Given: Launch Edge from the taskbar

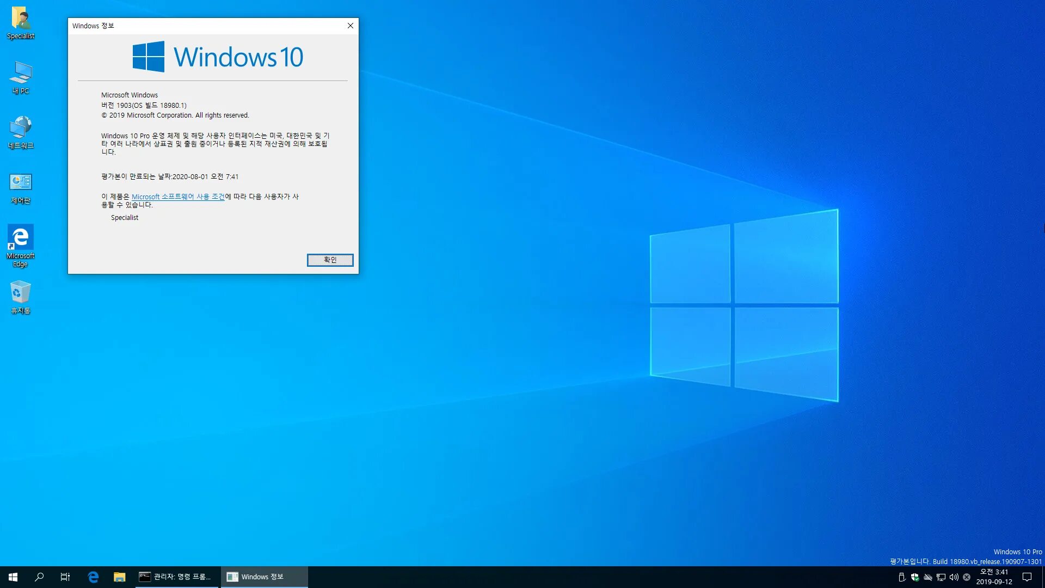Looking at the screenshot, I should point(93,577).
